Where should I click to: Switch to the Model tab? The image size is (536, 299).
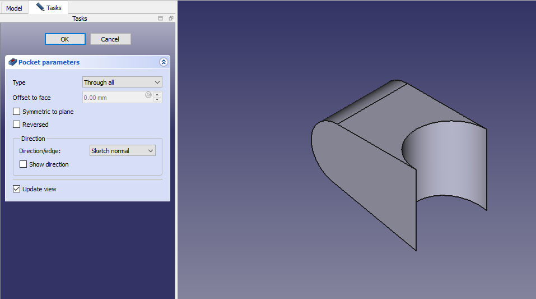pos(14,8)
